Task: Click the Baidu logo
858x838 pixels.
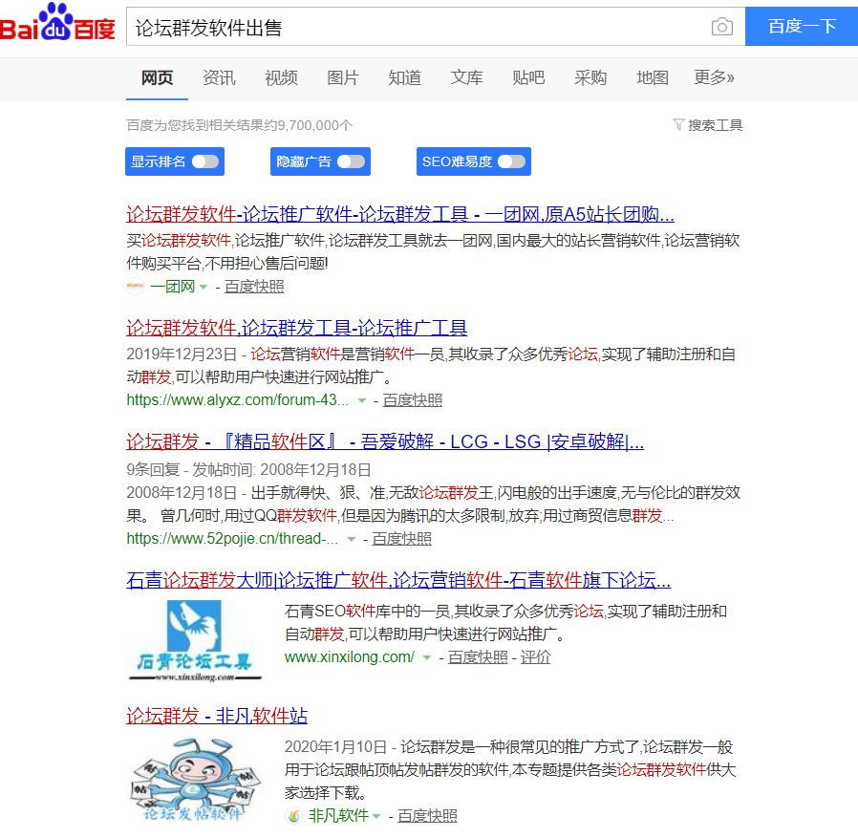Action: pos(57,22)
